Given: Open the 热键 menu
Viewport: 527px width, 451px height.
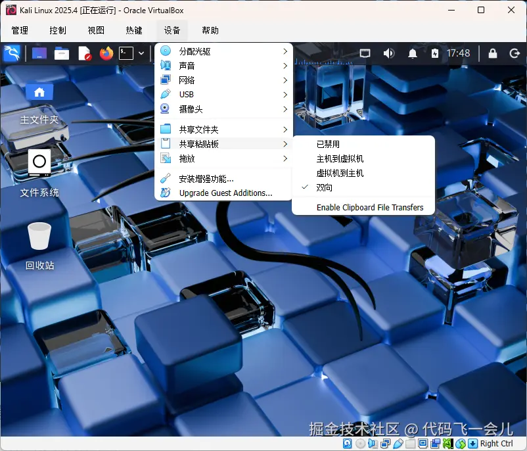Looking at the screenshot, I should 134,30.
